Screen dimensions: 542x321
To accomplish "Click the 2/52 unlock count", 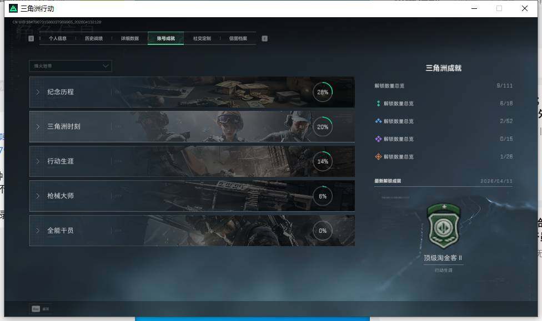I will click(x=506, y=121).
